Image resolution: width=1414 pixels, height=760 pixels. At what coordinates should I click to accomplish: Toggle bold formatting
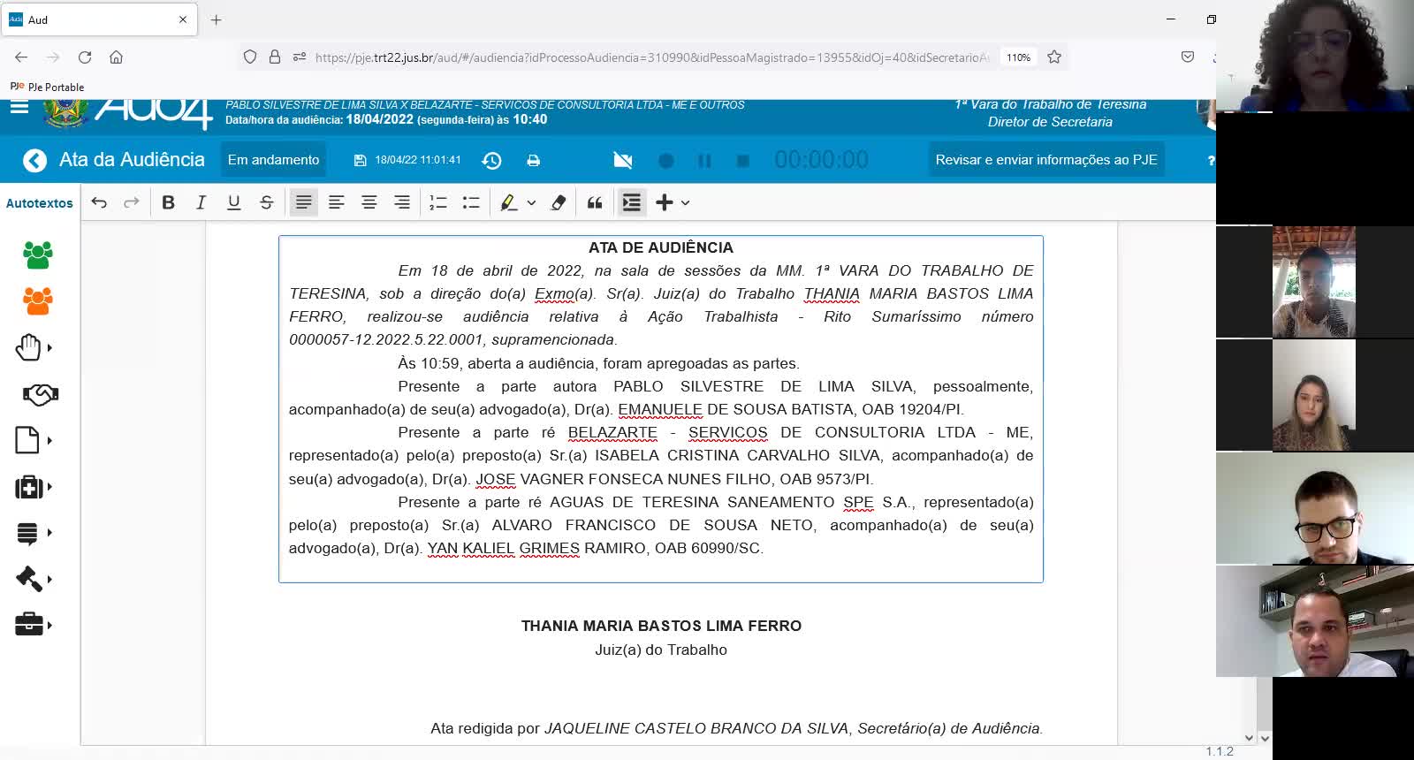point(168,202)
